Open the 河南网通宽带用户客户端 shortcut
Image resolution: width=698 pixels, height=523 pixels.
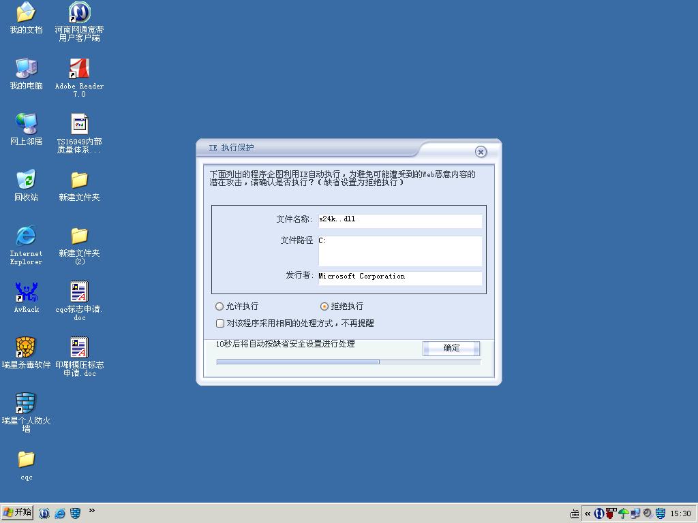pyautogui.click(x=79, y=21)
